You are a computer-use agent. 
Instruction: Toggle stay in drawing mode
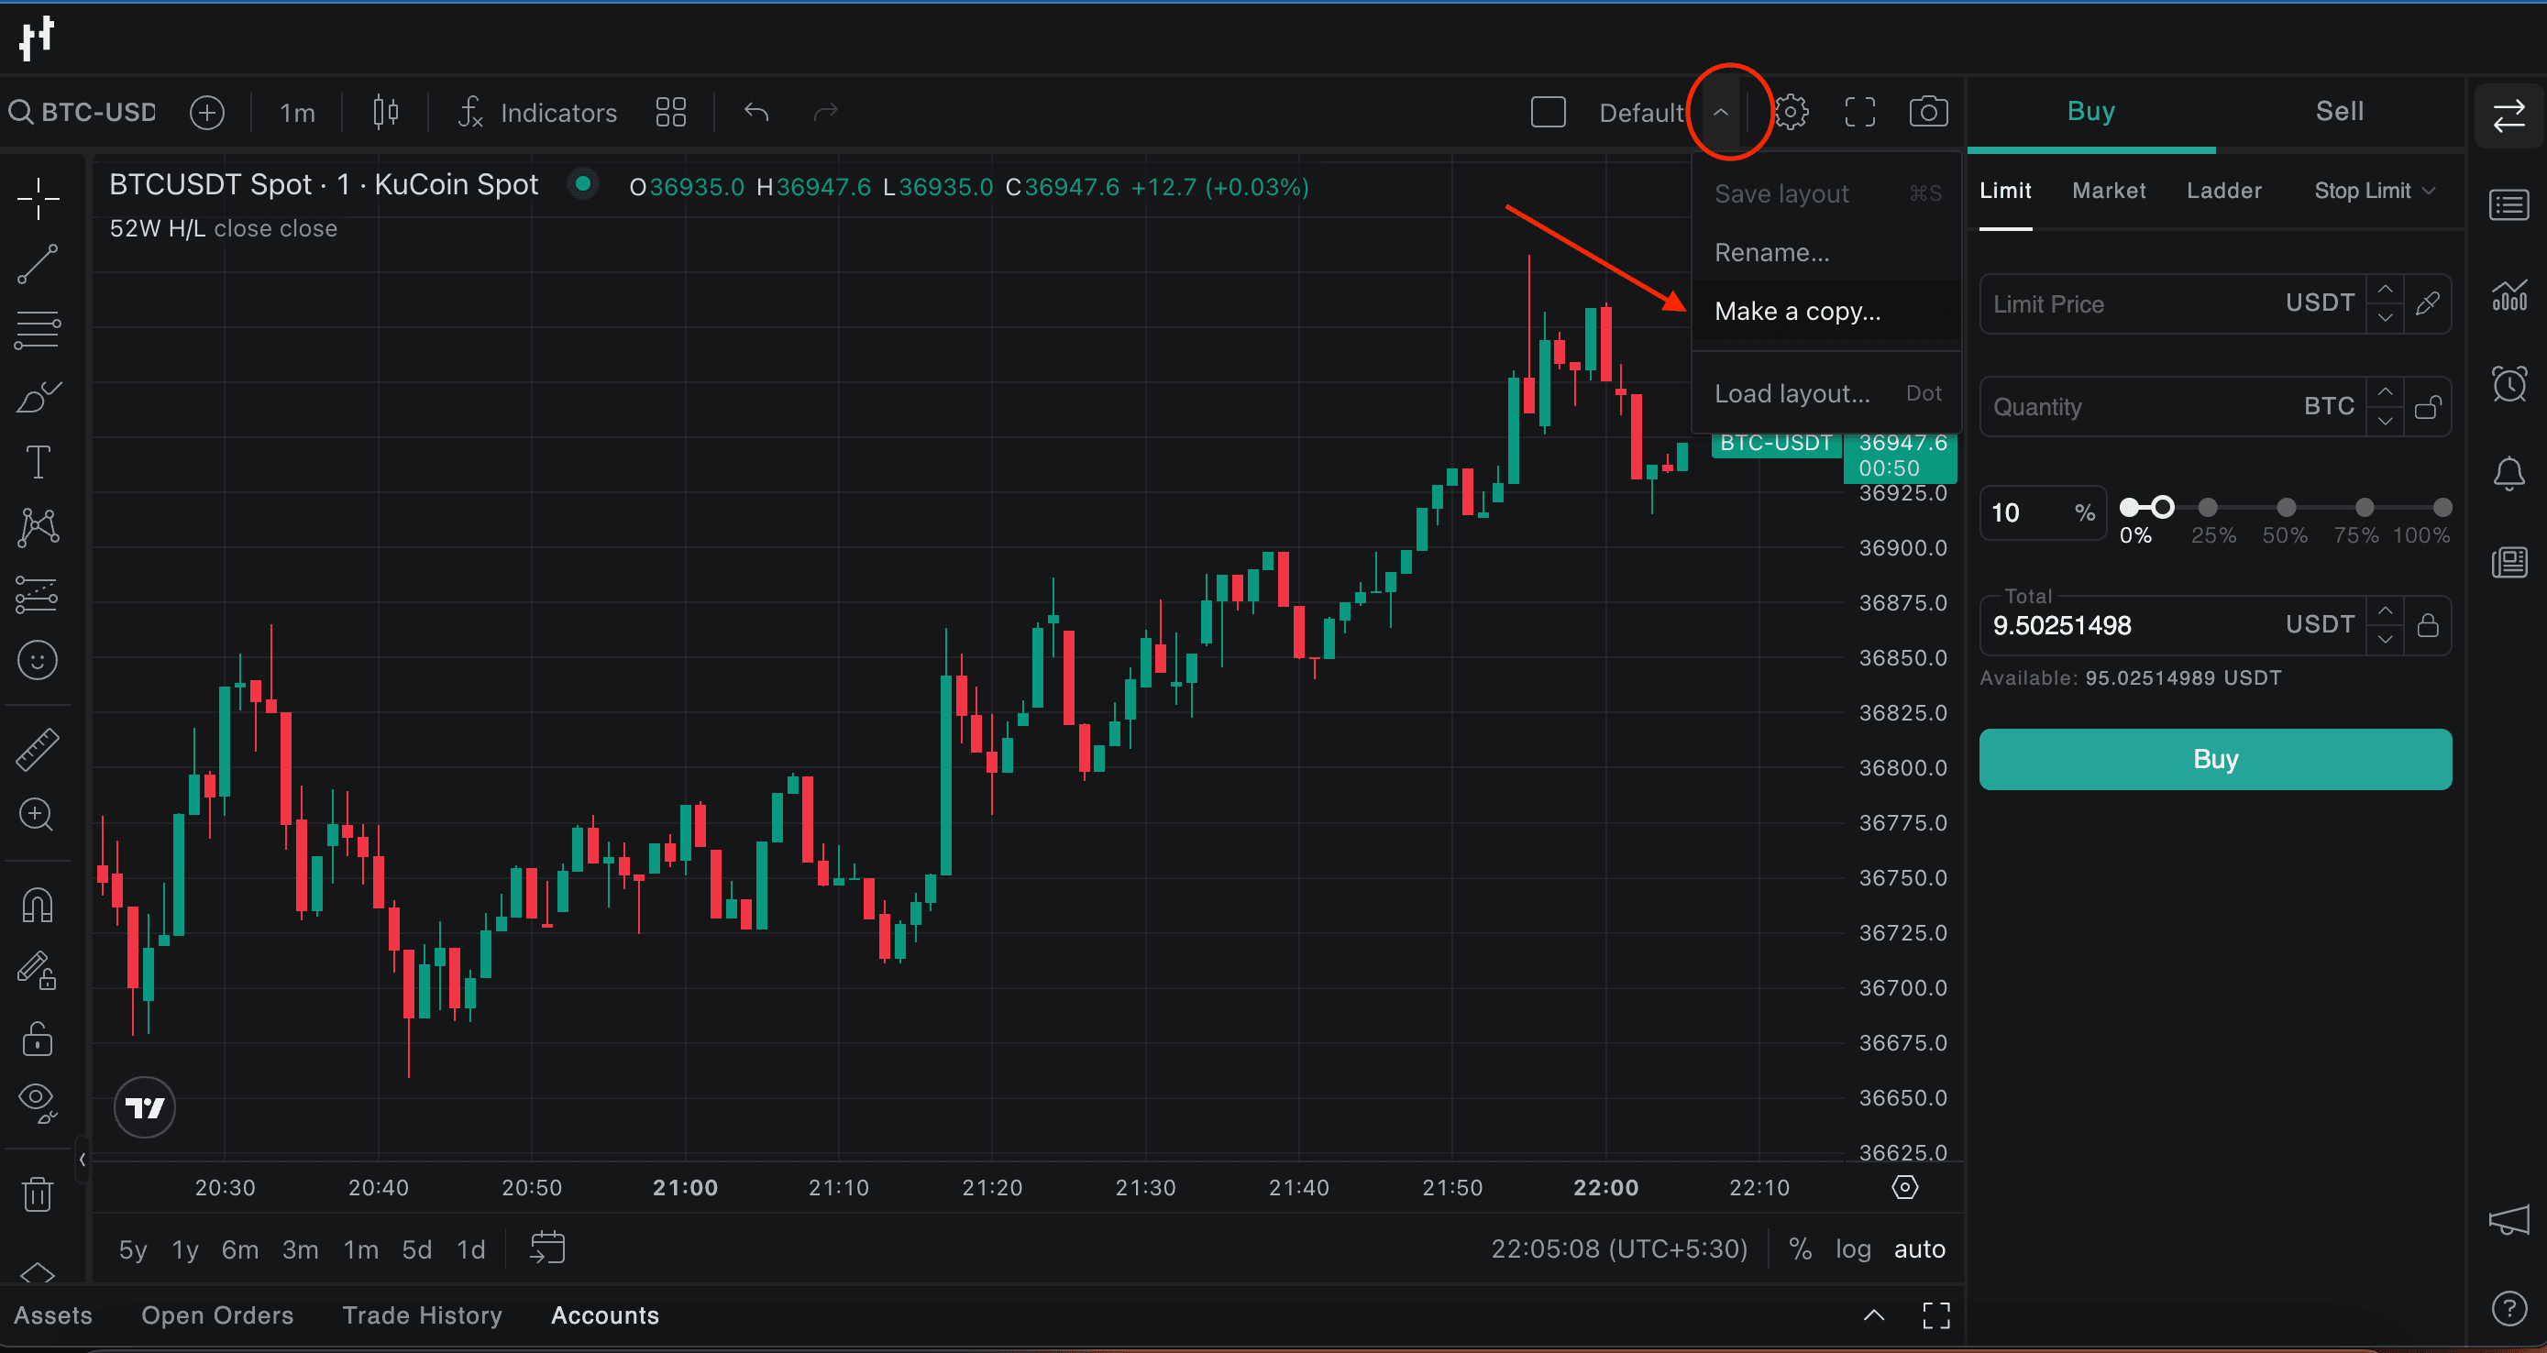[x=38, y=970]
